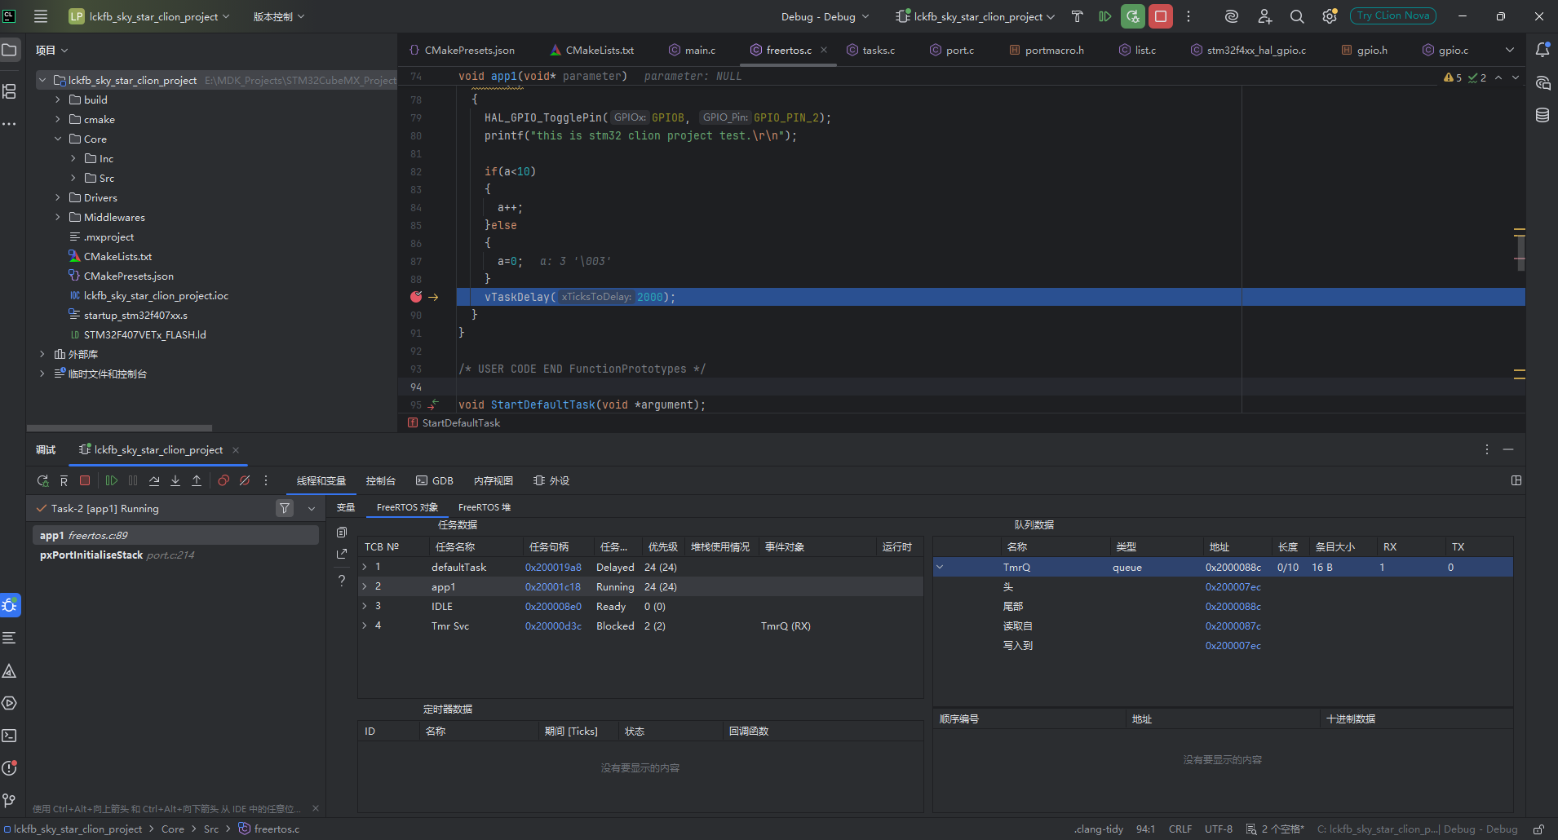The height and width of the screenshot is (840, 1558).
Task: Show hidden editor tabs chevron
Action: [1510, 50]
